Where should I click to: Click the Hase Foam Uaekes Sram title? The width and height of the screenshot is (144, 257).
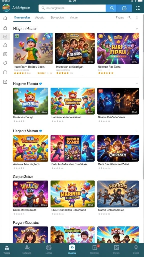tap(29, 67)
